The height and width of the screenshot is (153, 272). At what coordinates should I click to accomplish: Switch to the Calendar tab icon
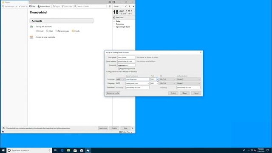click(110, 2)
